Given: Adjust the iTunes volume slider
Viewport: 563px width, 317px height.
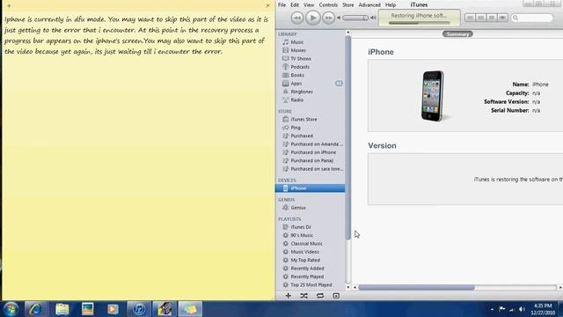Looking at the screenshot, I should [355, 18].
